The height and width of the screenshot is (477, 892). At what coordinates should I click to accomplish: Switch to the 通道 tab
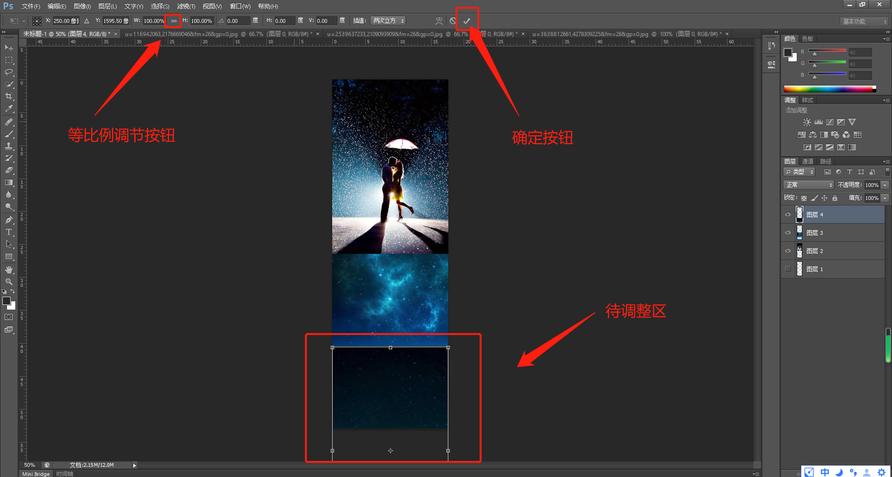point(807,161)
